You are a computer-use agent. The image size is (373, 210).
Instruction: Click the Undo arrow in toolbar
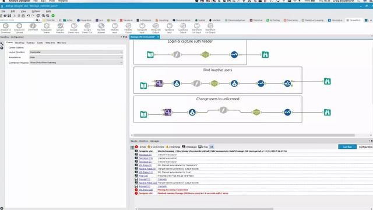pos(29,16)
